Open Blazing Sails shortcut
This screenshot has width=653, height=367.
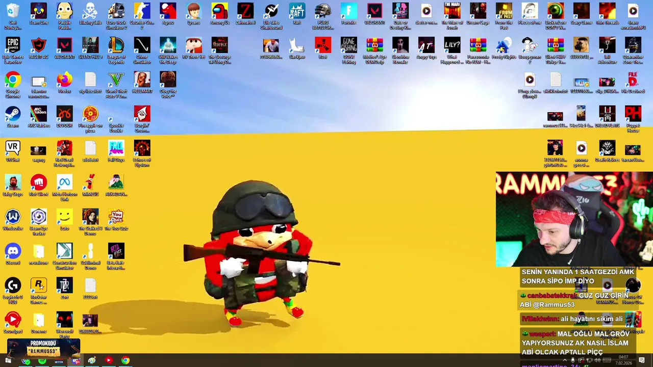(x=90, y=14)
